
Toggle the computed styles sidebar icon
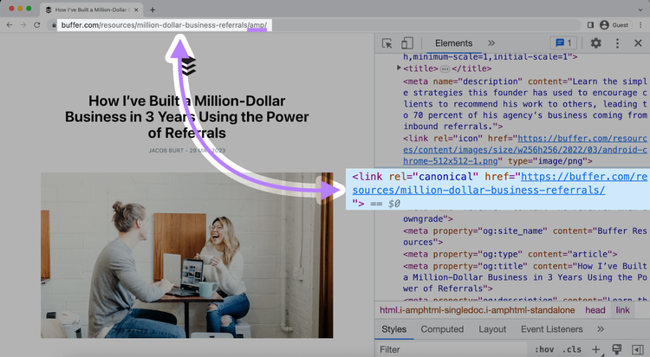tap(638, 350)
